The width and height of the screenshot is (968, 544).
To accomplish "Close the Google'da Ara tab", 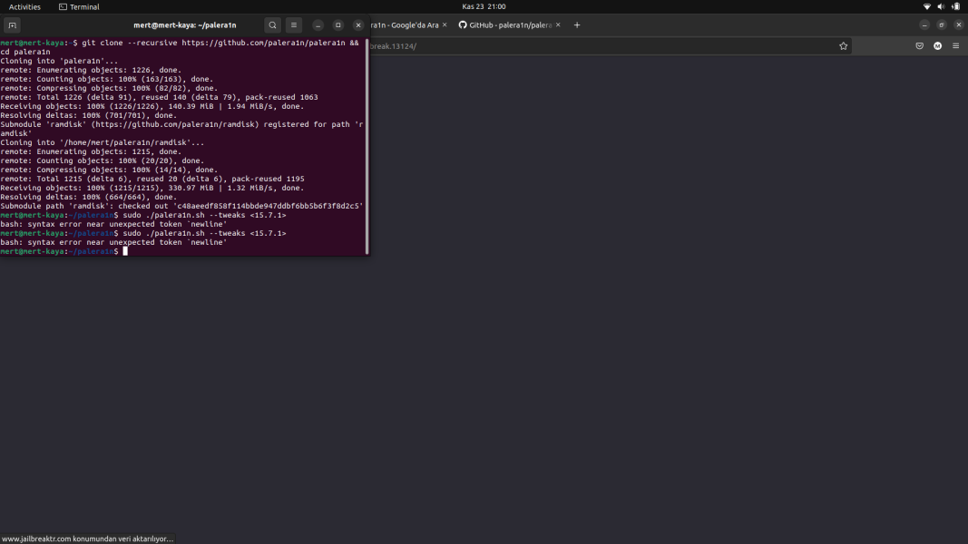I will point(445,24).
